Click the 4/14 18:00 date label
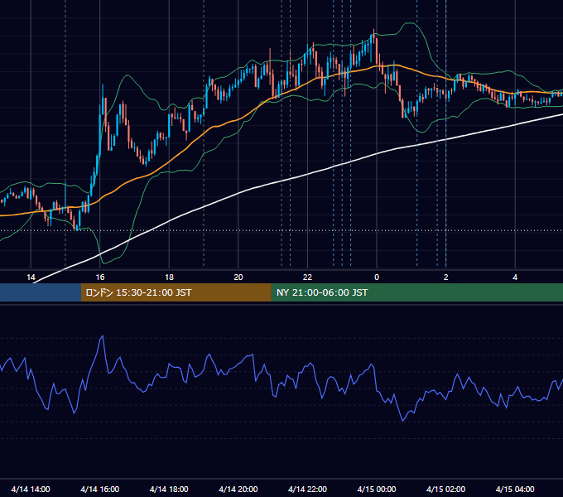Screen dimensions: 563x497 [169, 489]
